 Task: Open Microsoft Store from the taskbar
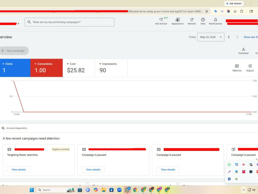pos(80,190)
